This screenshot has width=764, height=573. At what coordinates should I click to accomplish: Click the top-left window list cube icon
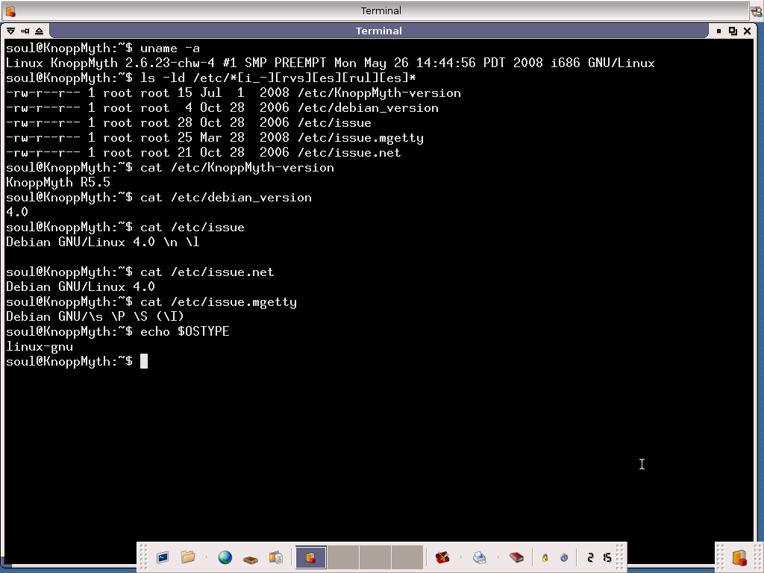[x=10, y=10]
